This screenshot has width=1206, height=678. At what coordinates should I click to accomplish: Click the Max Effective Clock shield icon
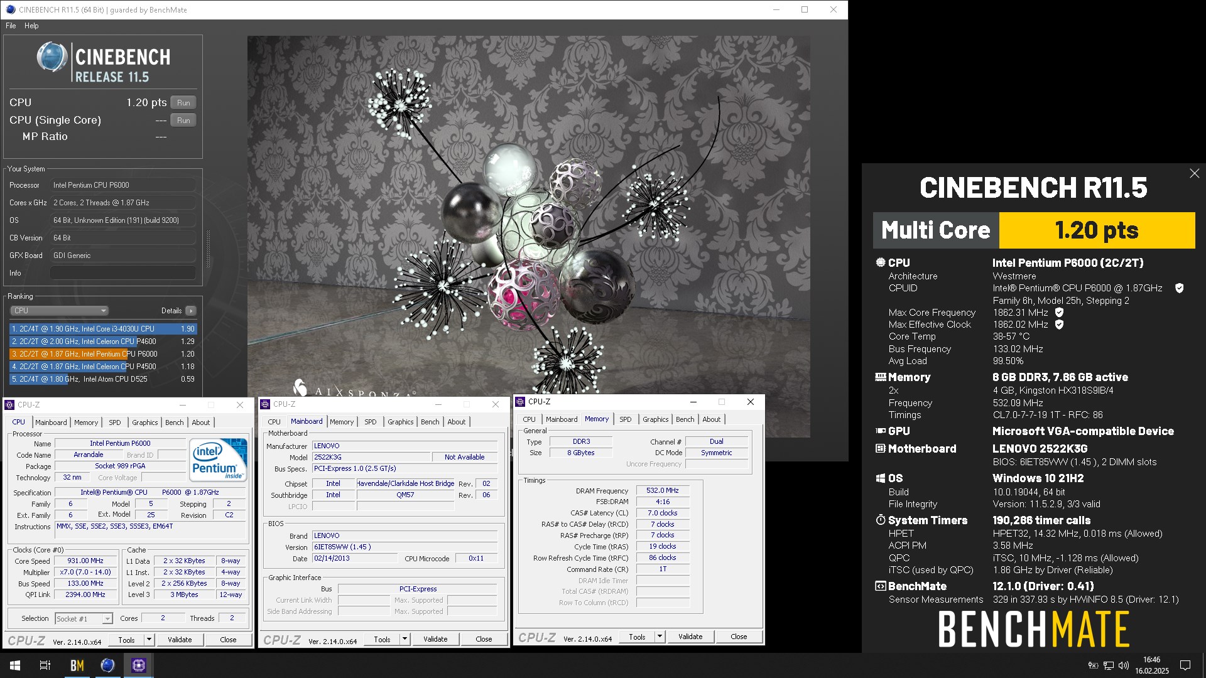click(x=1059, y=325)
